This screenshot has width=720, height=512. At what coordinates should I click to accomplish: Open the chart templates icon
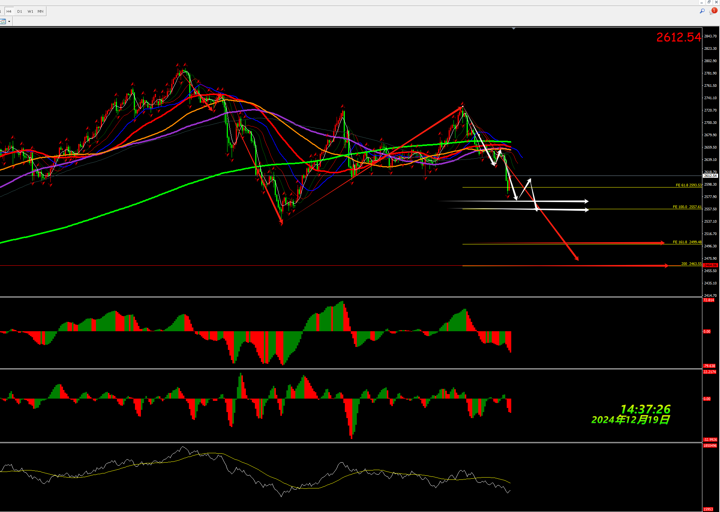tap(3, 22)
